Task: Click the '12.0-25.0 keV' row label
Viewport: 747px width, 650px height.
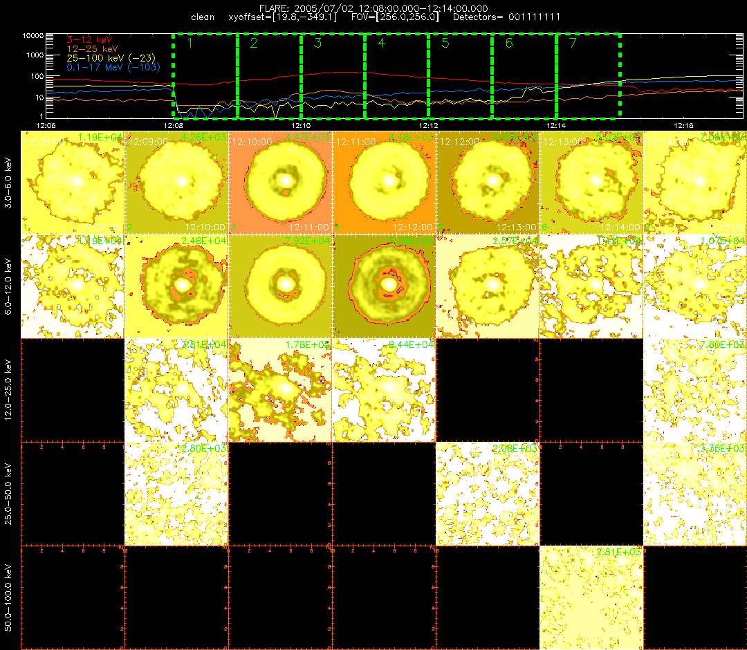Action: (8, 390)
